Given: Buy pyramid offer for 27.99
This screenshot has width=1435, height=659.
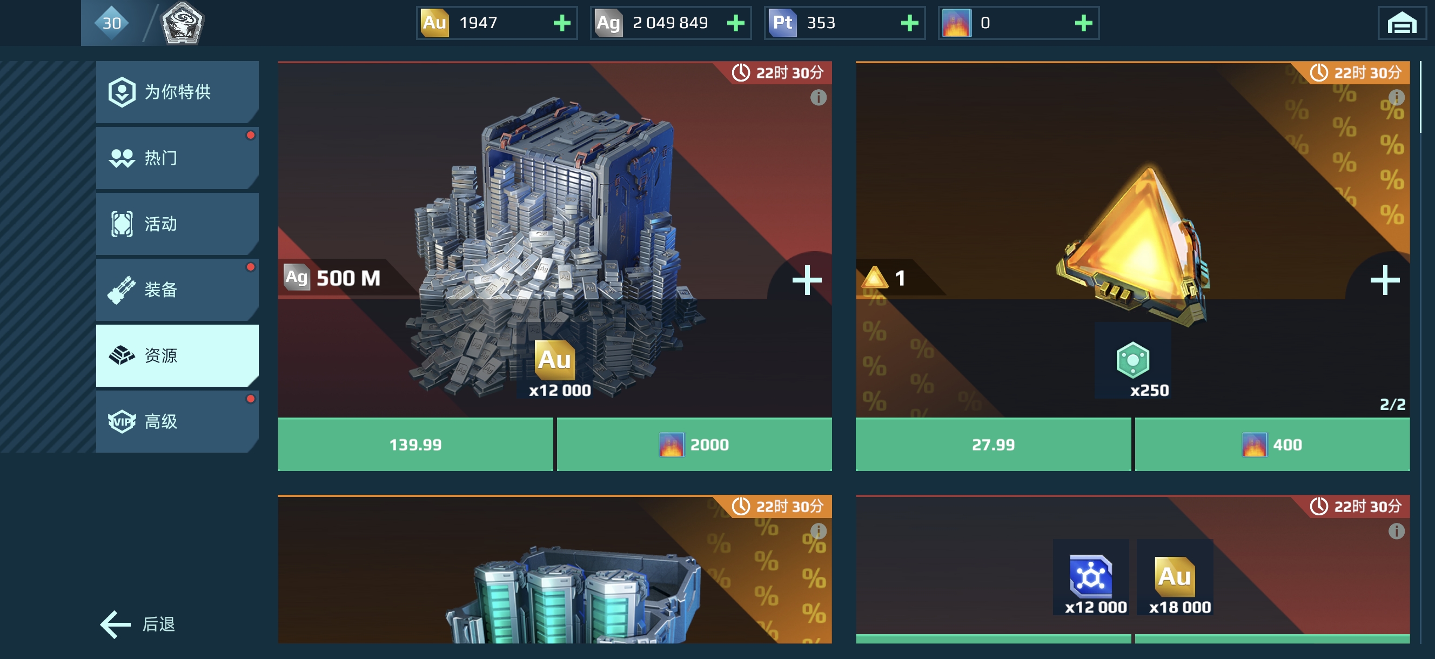Looking at the screenshot, I should (993, 444).
